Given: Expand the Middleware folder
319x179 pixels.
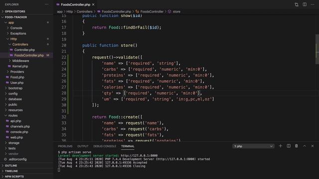Looking at the screenshot, I should pos(20,61).
